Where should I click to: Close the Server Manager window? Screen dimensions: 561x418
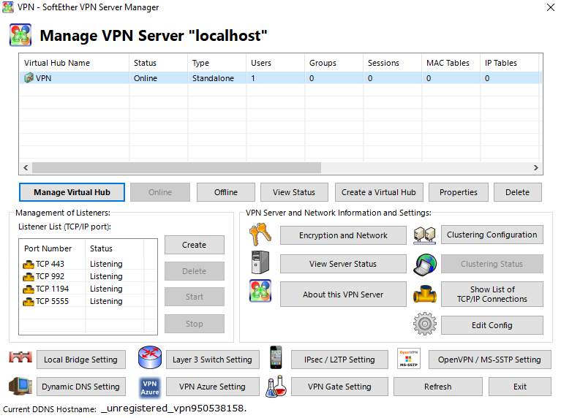[x=551, y=7]
